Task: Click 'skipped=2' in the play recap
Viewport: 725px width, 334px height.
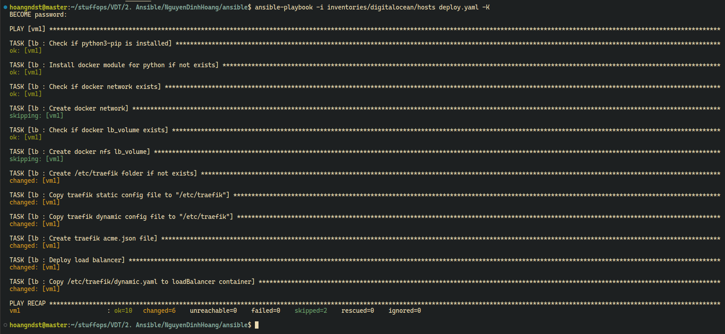Action: [311, 311]
